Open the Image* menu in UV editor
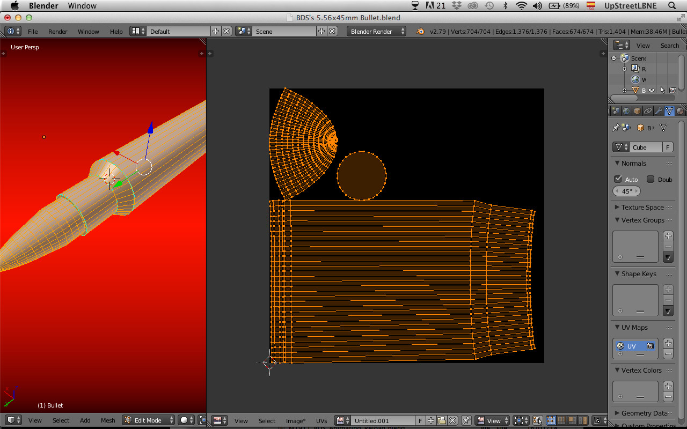 pyautogui.click(x=295, y=420)
